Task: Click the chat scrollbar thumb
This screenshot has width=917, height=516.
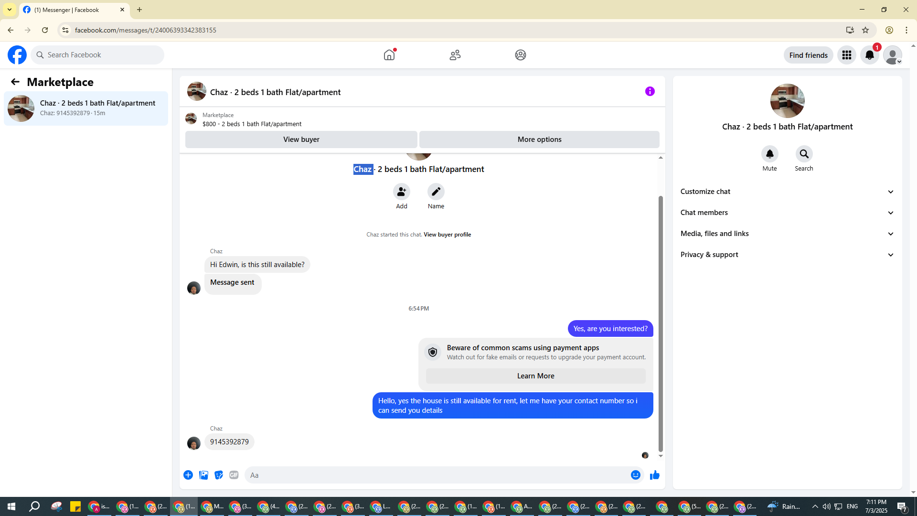Action: [x=661, y=323]
